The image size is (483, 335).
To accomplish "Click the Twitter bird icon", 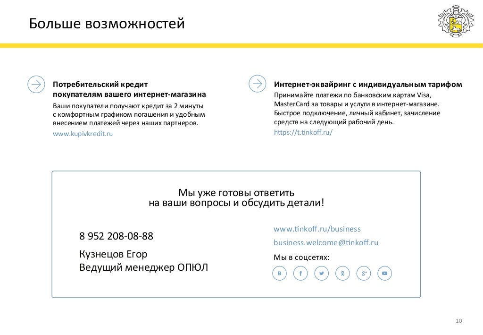I will pos(322,273).
